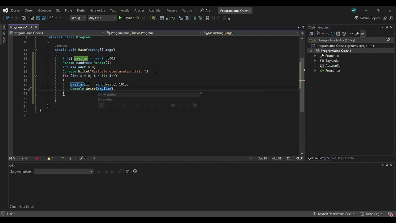Click the code cleanup broom icon
396x223 pixels.
[x=81, y=158]
